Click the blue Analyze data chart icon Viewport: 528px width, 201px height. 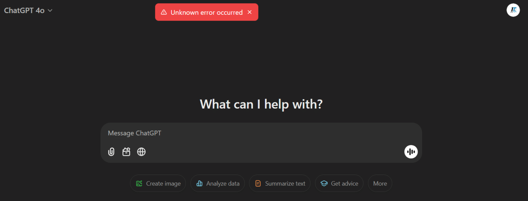(x=200, y=183)
